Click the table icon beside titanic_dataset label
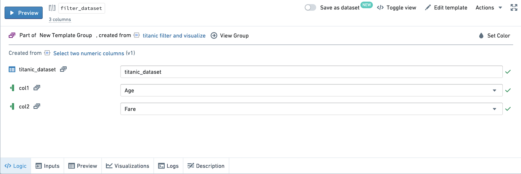The height and width of the screenshot is (174, 521). (12, 69)
